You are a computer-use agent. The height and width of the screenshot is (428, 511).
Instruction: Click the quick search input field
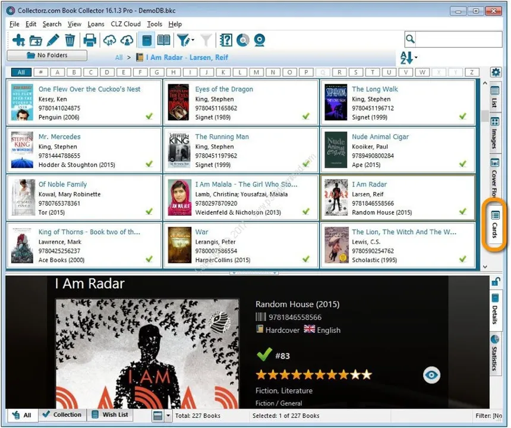click(459, 39)
